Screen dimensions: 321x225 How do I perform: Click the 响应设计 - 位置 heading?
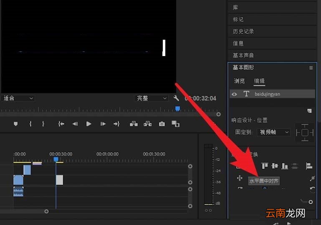point(249,120)
